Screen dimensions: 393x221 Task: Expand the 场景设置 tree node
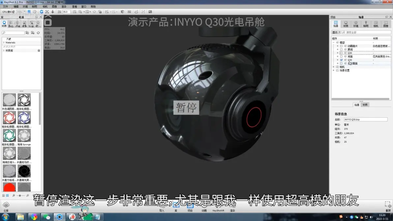click(x=334, y=70)
